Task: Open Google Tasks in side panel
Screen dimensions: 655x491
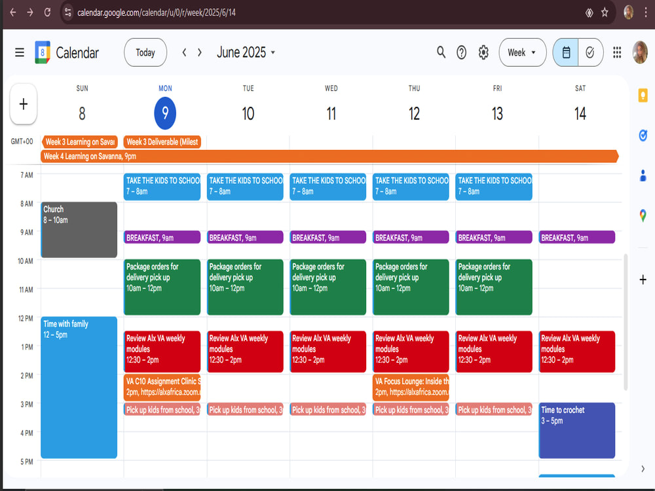Action: 643,136
